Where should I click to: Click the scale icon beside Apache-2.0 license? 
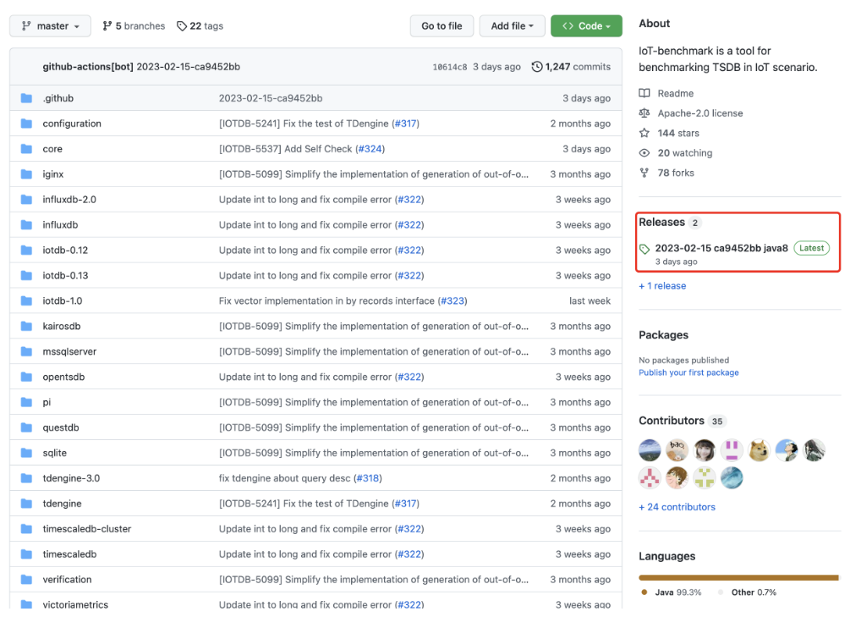pyautogui.click(x=644, y=113)
